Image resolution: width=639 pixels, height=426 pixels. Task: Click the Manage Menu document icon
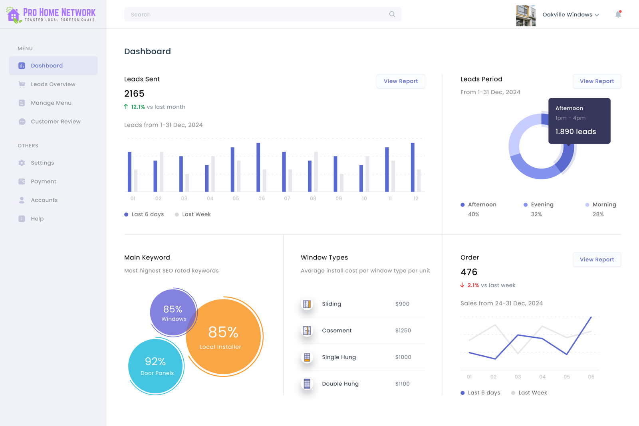[x=22, y=103]
